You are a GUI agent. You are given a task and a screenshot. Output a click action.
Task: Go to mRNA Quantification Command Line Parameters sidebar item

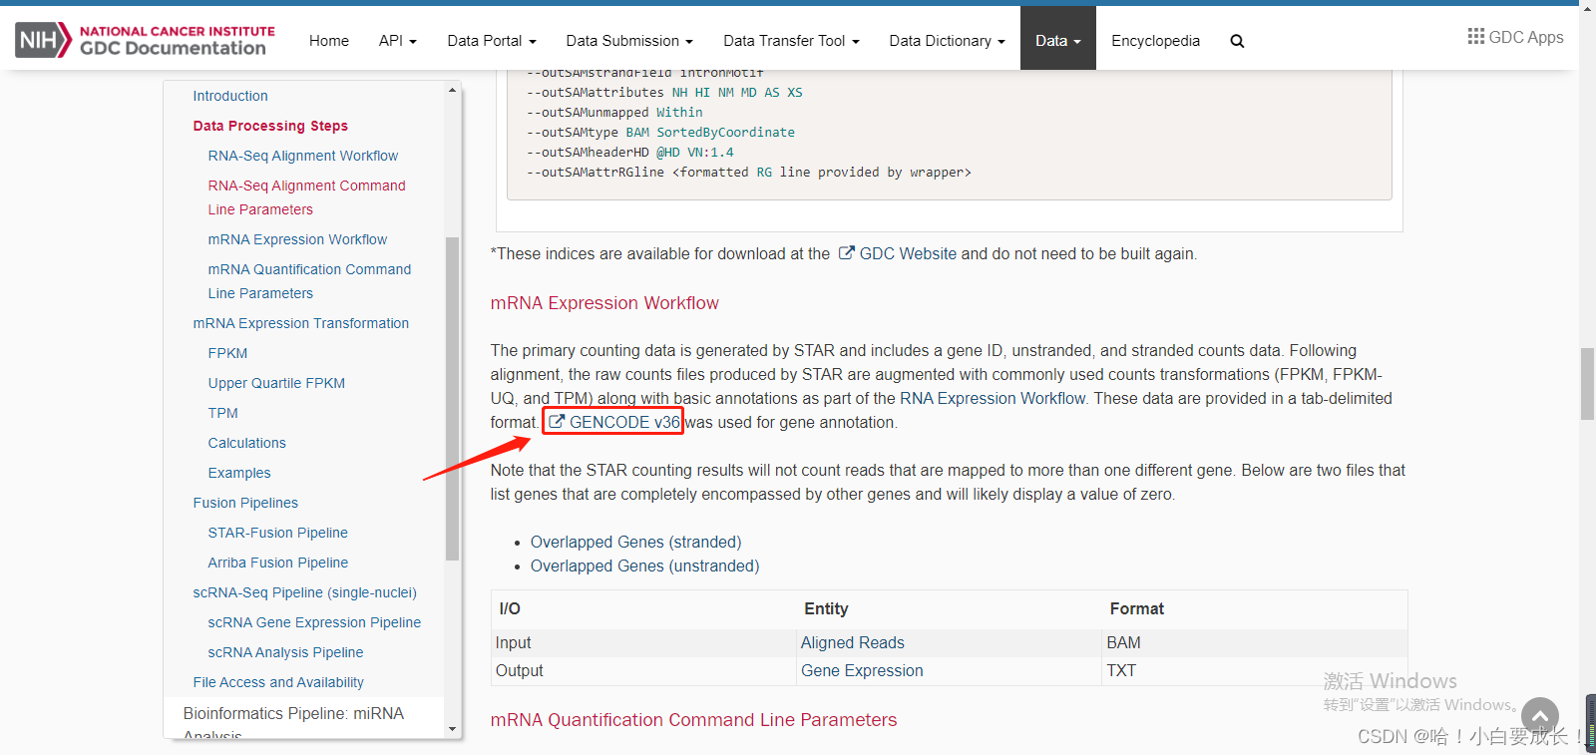[x=309, y=281]
